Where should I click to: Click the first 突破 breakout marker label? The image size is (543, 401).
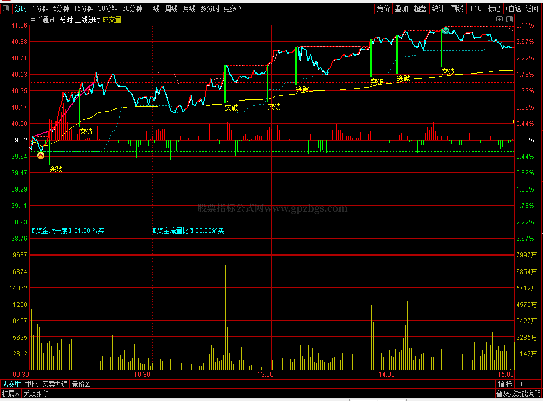[56, 169]
